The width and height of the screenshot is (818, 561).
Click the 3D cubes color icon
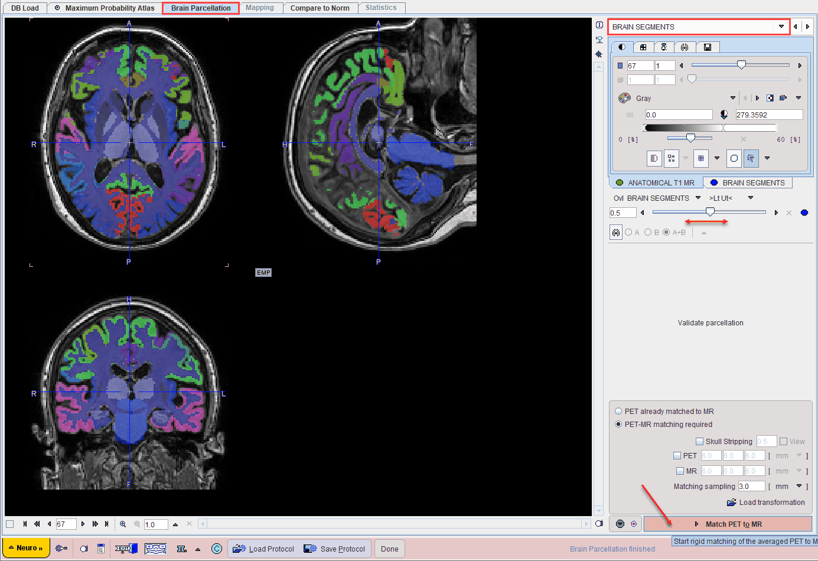tap(783, 98)
